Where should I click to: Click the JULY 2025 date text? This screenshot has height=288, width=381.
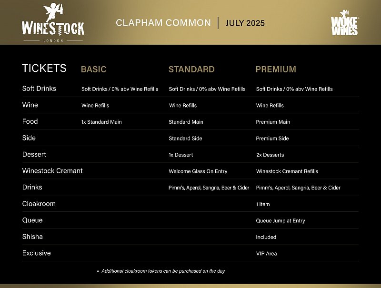click(245, 23)
